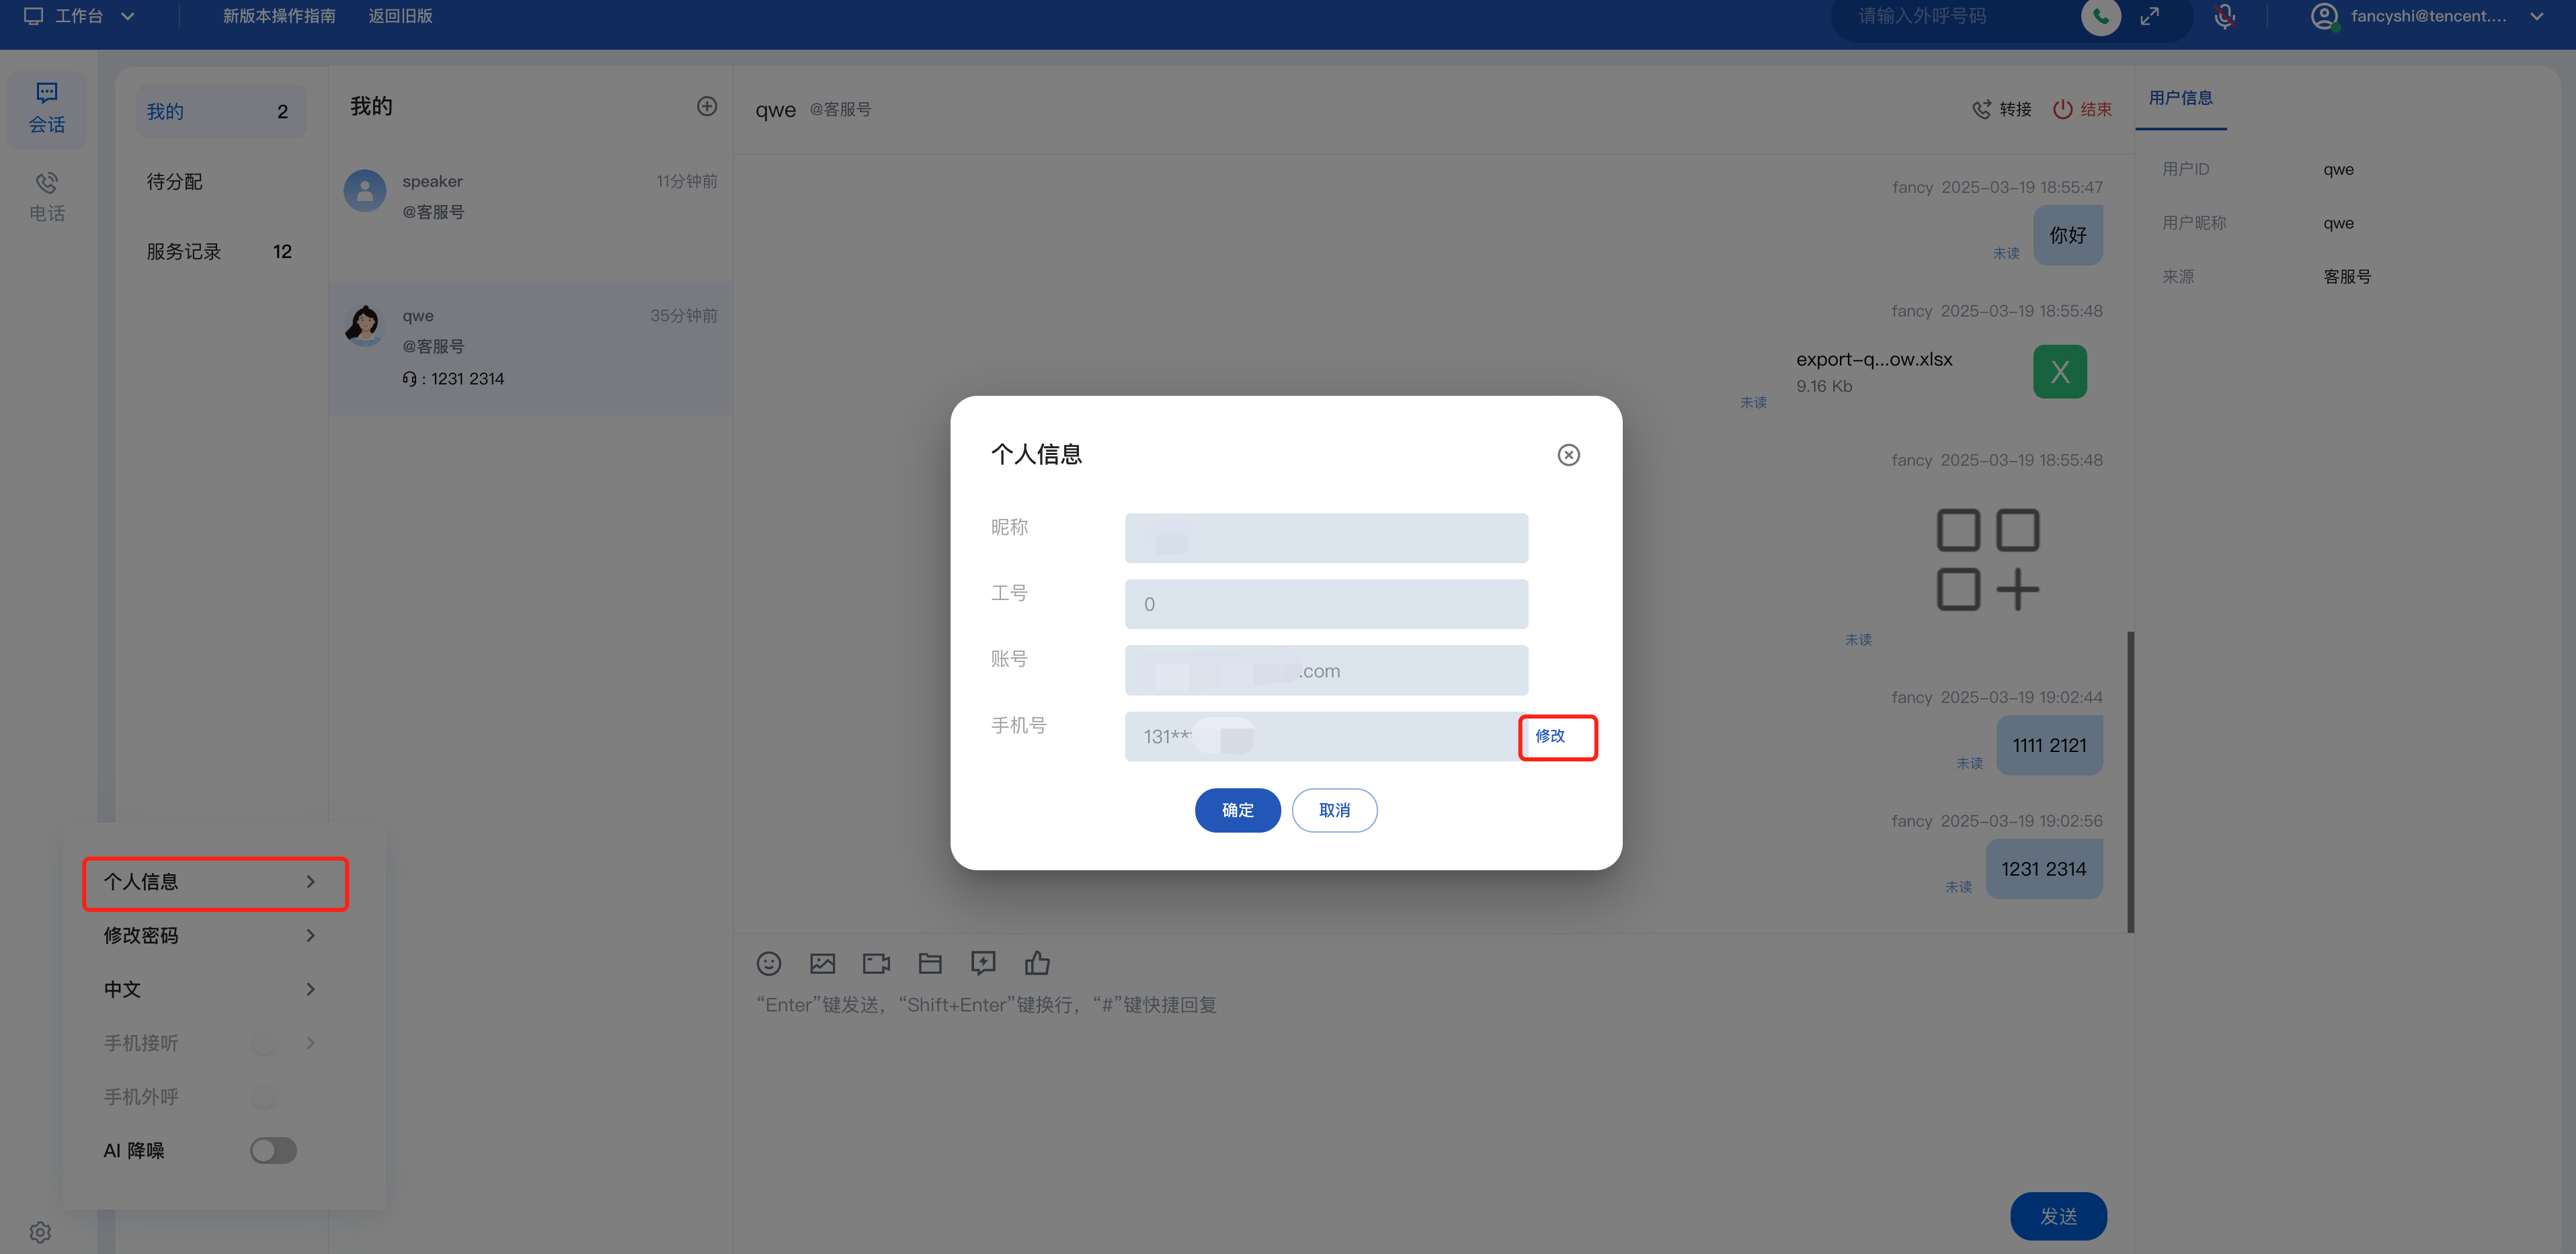Click the green phone dial icon
The width and height of the screenshot is (2576, 1254).
2100,17
